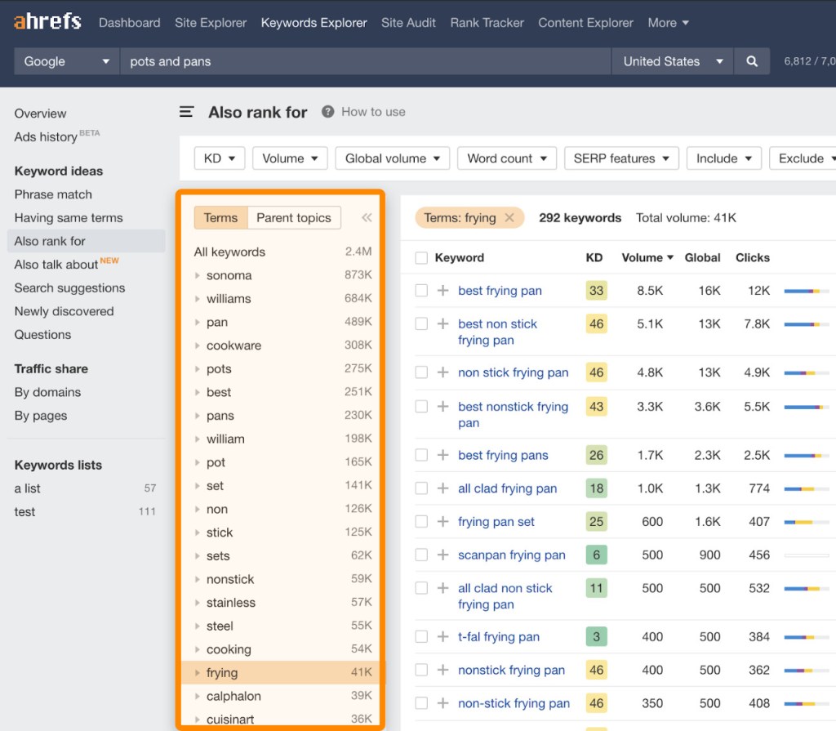
Task: Collapse the Terms panel with double chevron
Action: (x=367, y=217)
